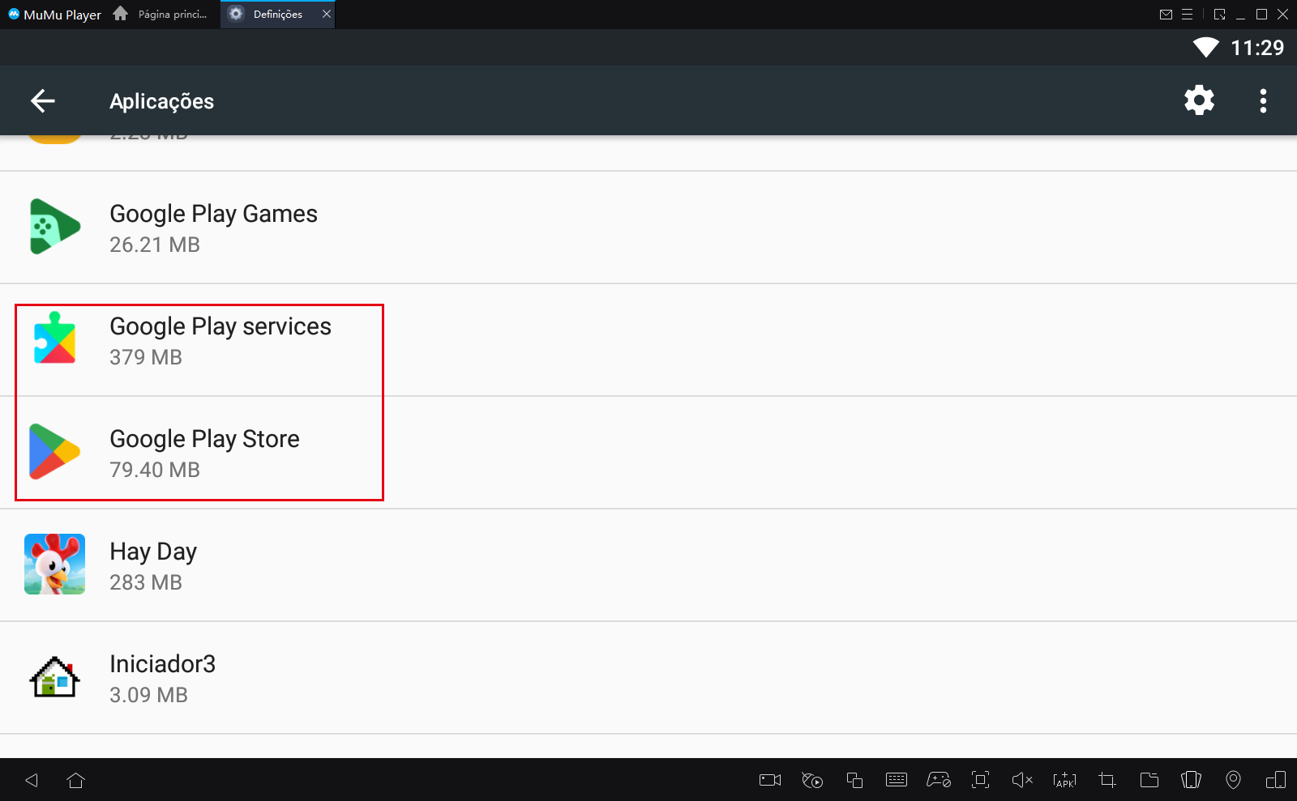Viewport: 1297px width, 801px height.
Task: Open the settings gear in Aplicações header
Action: click(1199, 100)
